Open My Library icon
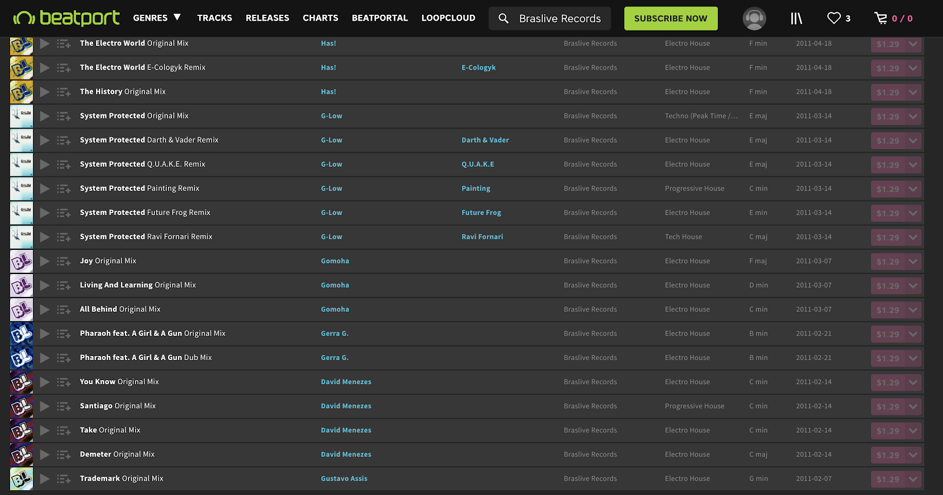The image size is (943, 495). pyautogui.click(x=796, y=18)
